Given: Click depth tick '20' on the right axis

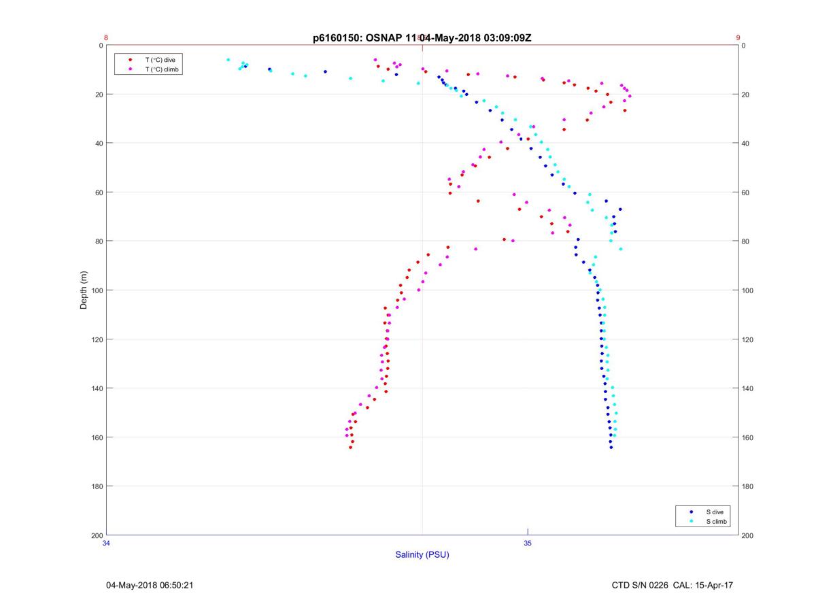Looking at the screenshot, I should point(746,95).
